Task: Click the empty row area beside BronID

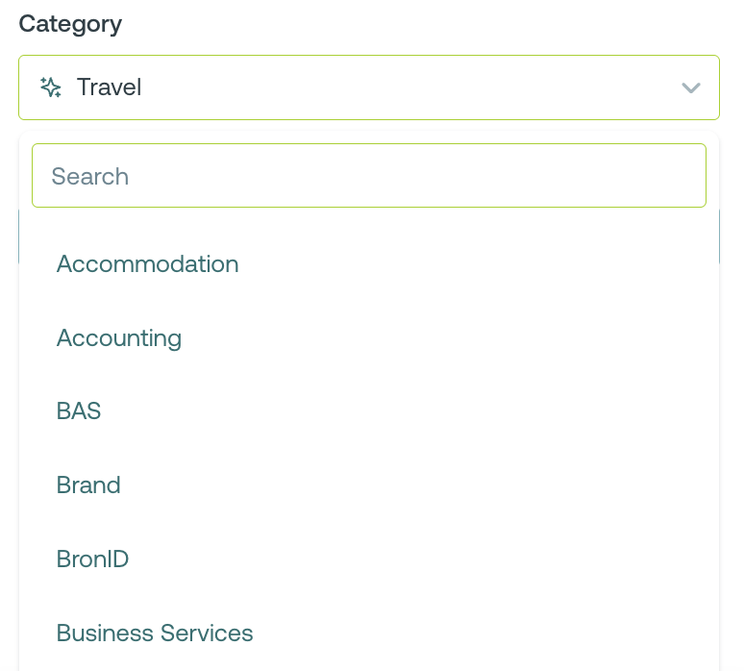Action: pyautogui.click(x=433, y=559)
